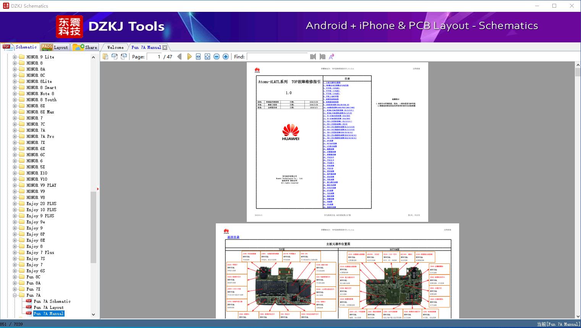Click the document scrollbar down arrow
581x328 pixels.
(578, 316)
